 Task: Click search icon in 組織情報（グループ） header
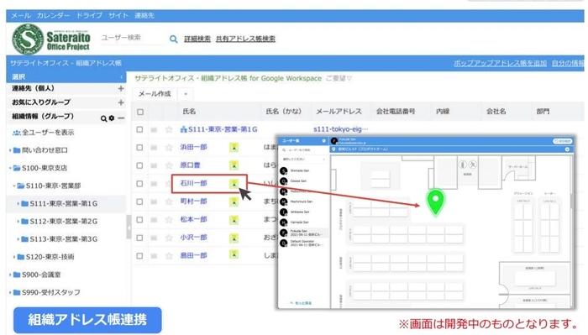pyautogui.click(x=103, y=118)
